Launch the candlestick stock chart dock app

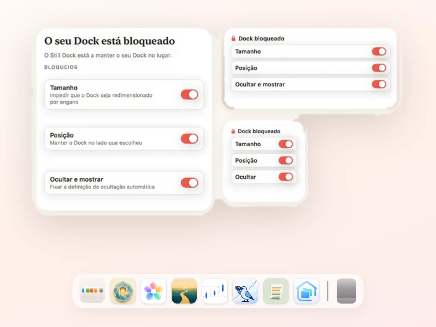point(215,291)
